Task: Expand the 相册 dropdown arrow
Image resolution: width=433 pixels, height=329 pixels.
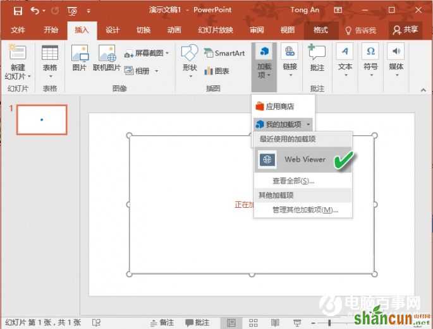Action: 157,71
